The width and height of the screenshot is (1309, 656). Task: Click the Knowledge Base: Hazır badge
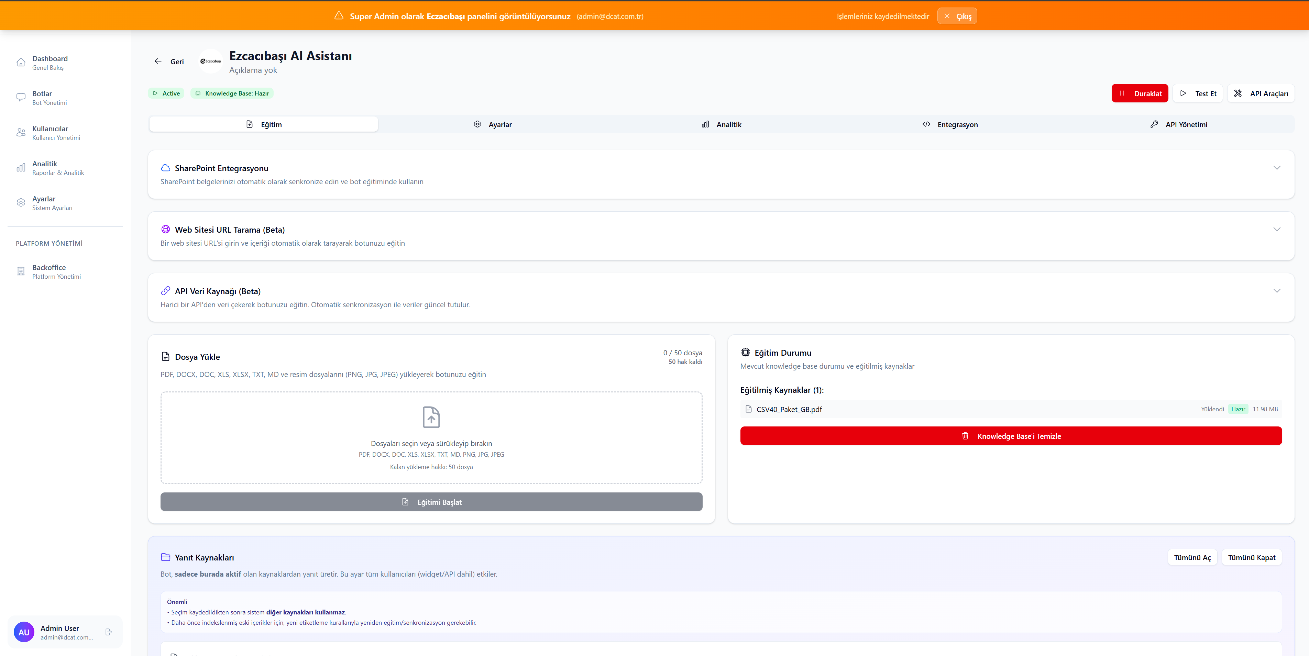(232, 93)
